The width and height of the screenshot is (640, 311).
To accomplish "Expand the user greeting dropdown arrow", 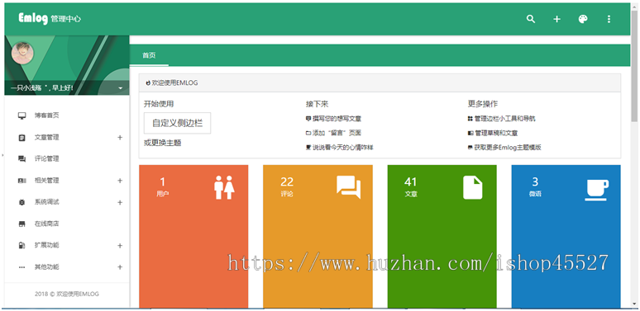I will tap(121, 88).
